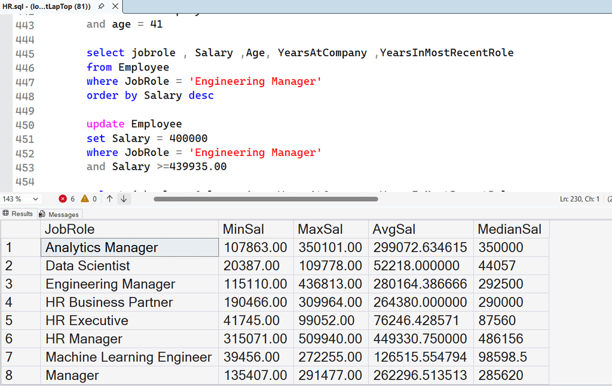Image resolution: width=612 pixels, height=386 pixels.
Task: Open the 143 % zoom dropdown
Action: [35, 198]
